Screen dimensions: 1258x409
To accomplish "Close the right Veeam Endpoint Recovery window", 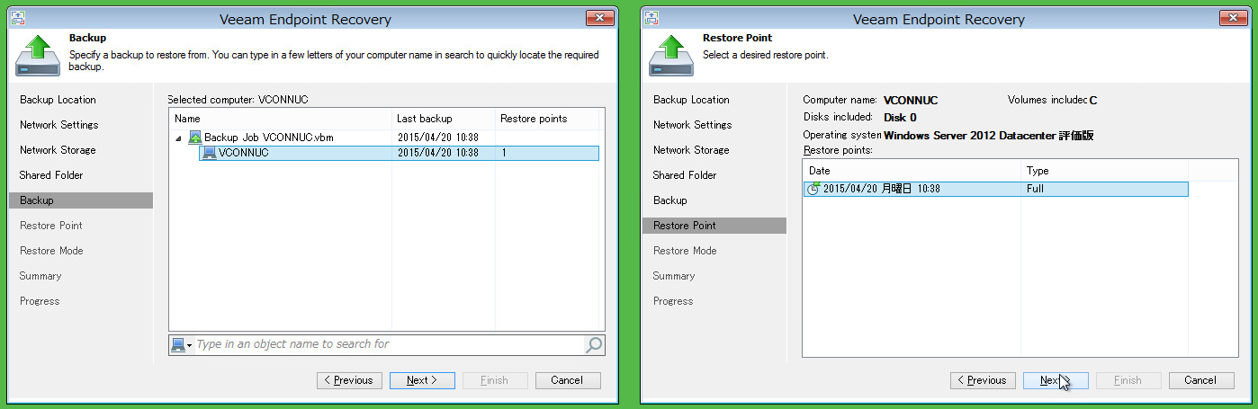I will tap(1233, 18).
